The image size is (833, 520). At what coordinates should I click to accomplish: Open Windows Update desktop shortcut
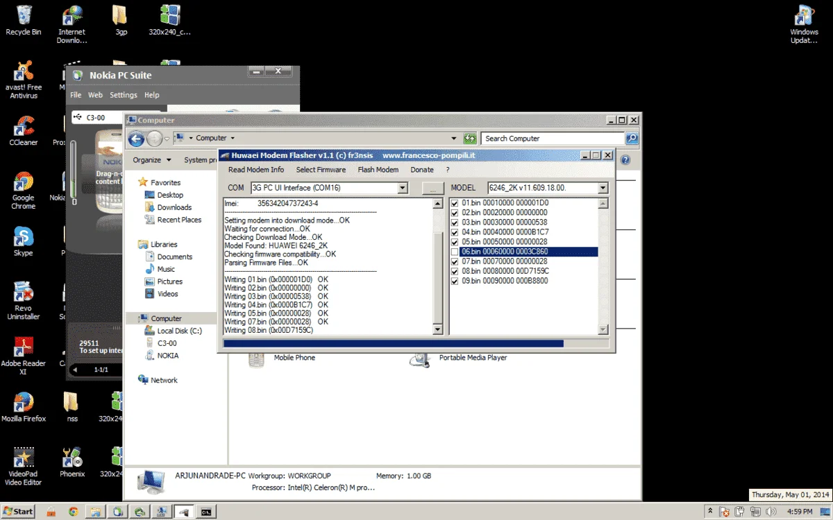804,25
